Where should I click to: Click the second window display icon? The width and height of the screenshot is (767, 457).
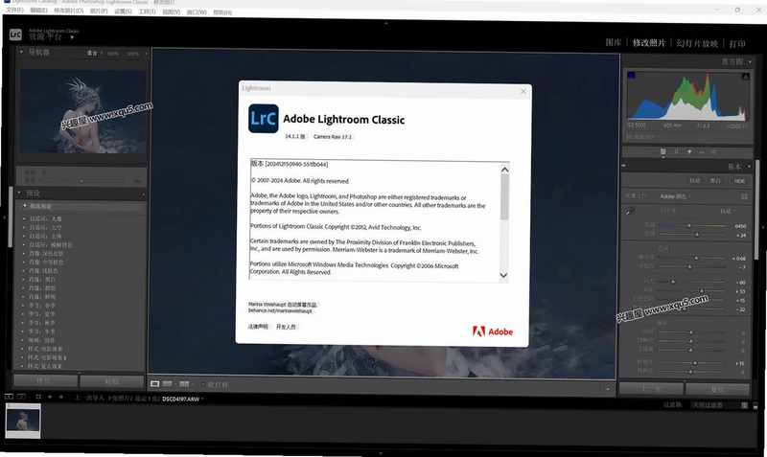click(x=21, y=397)
